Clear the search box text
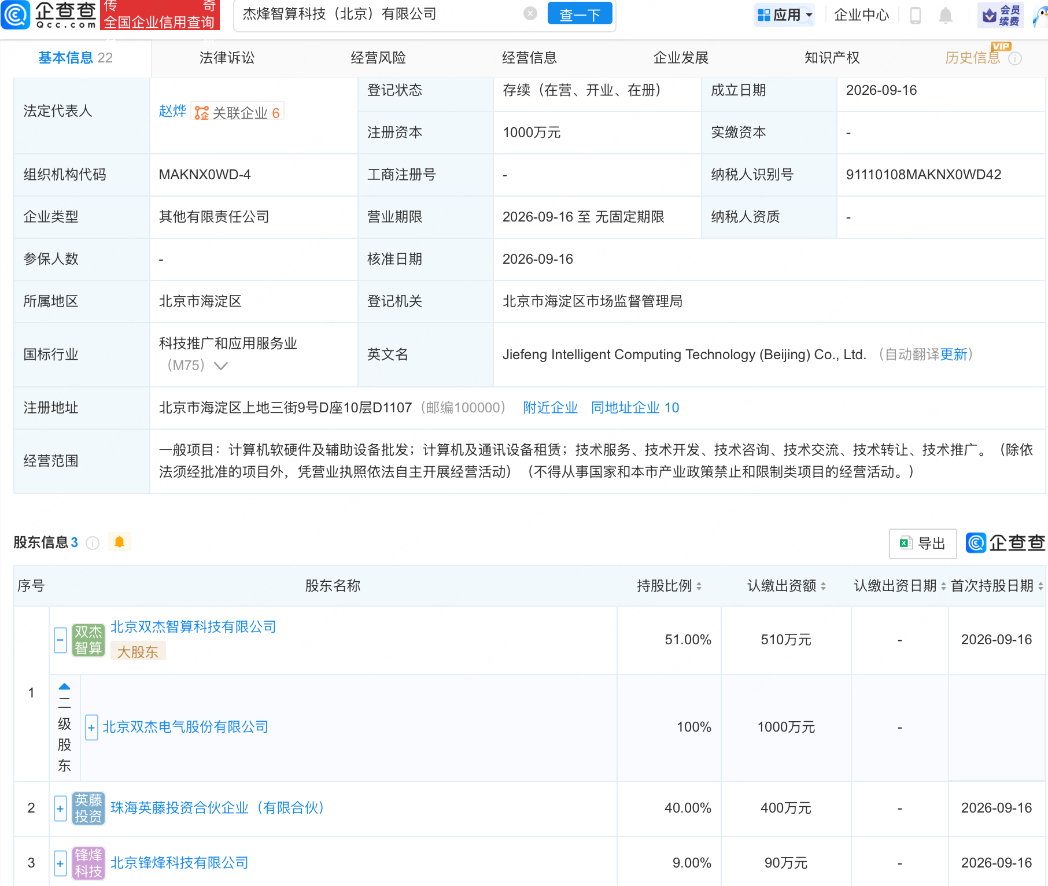1048x886 pixels. click(530, 13)
